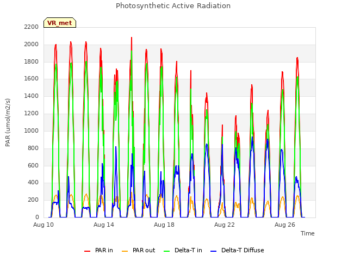The width and height of the screenshot is (348, 261).
Task: Click the Aug 14 x-axis tick label
Action: 104,225
